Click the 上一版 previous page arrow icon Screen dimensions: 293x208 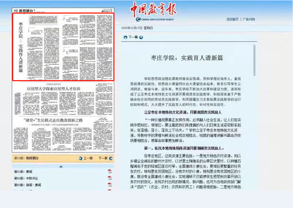(x=81, y=158)
